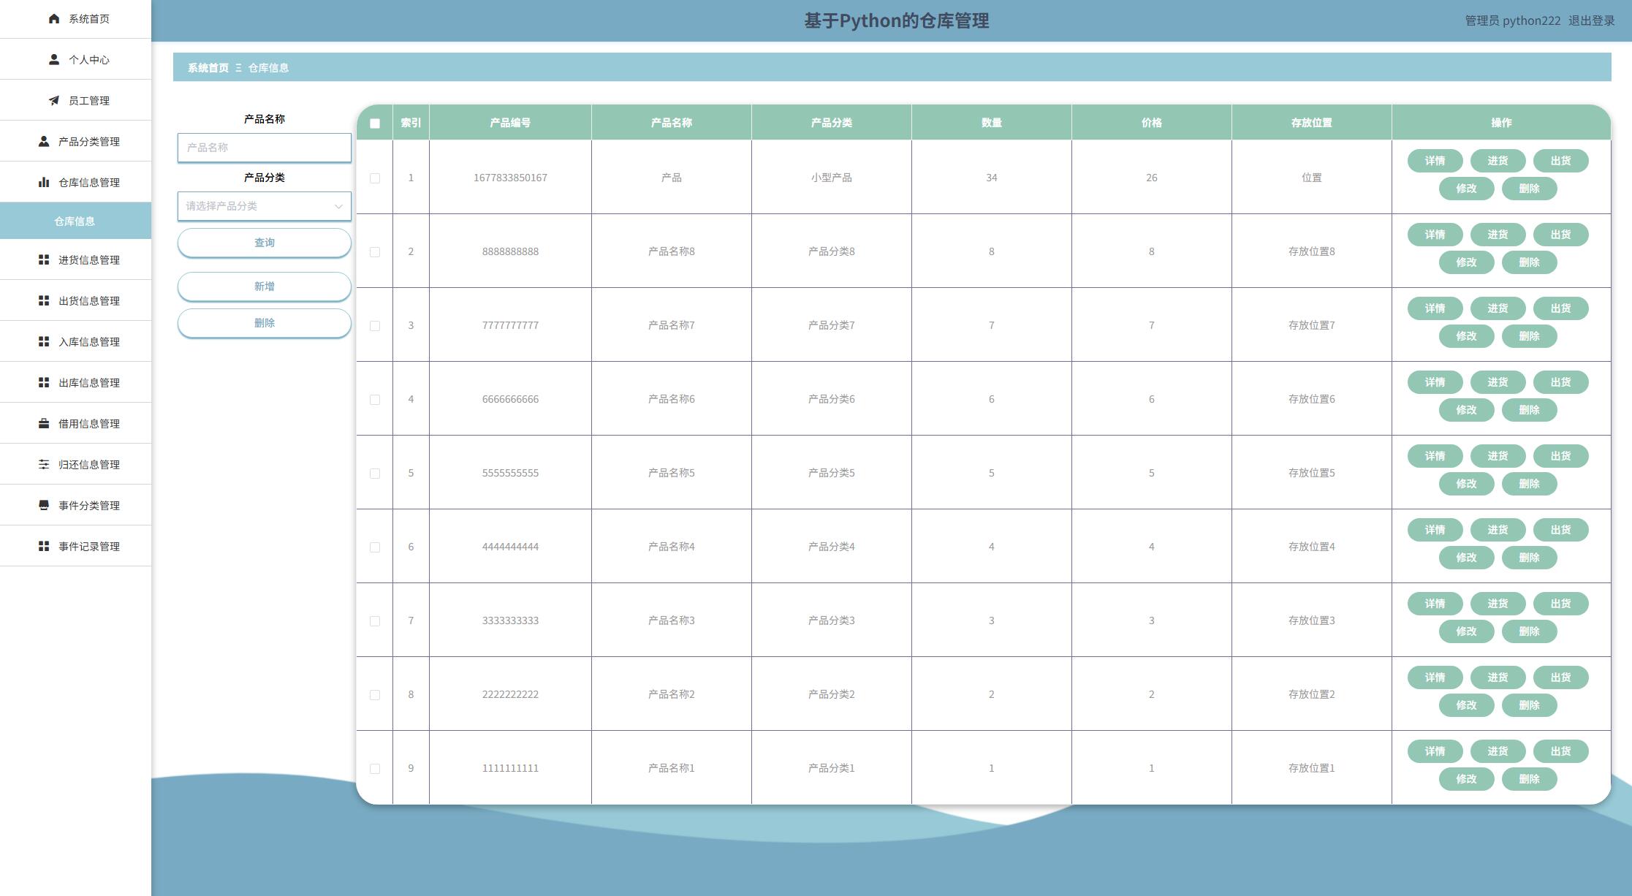Check the checkbox for row 1
The image size is (1632, 896).
(x=375, y=178)
